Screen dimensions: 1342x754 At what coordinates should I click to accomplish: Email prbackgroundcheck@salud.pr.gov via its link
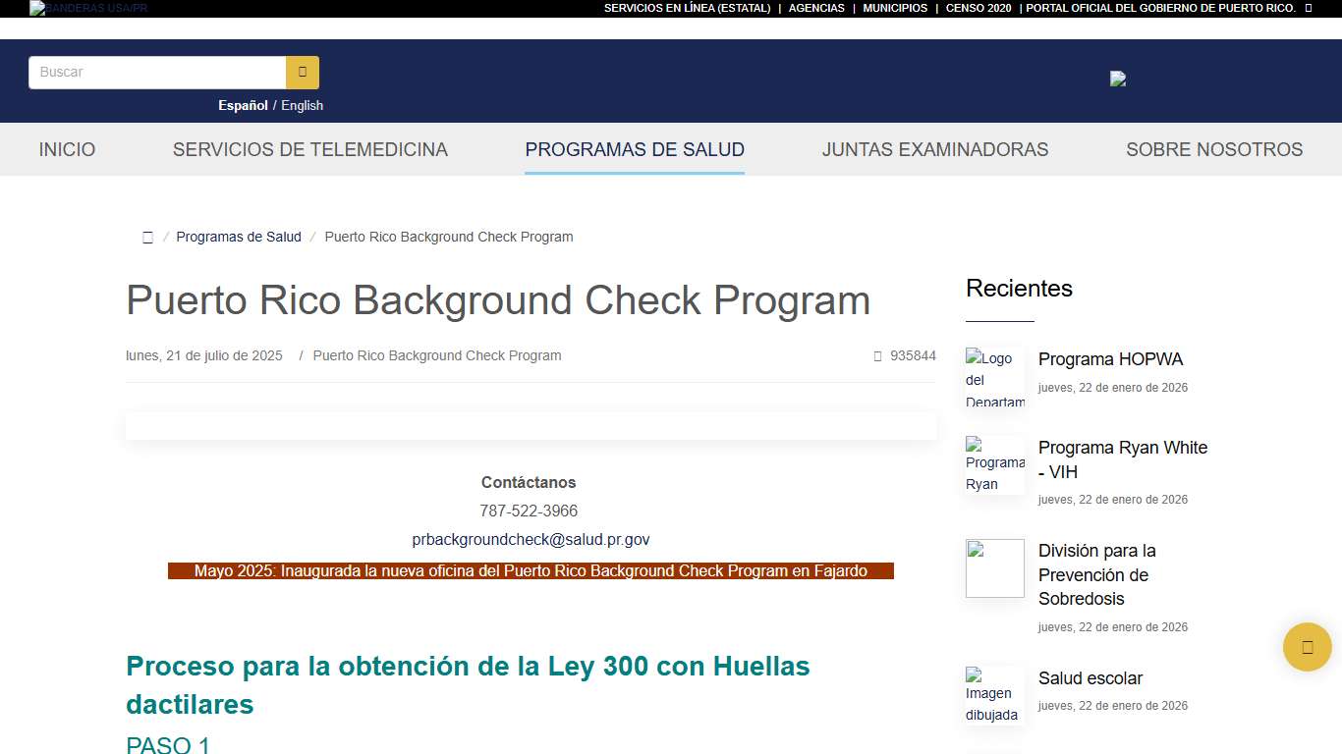530,539
